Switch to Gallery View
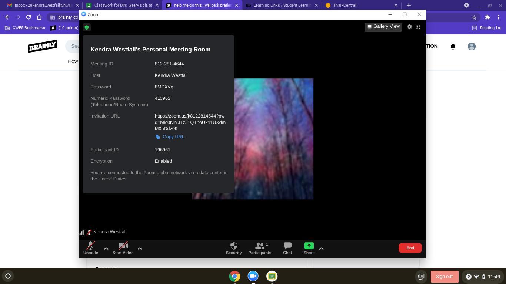This screenshot has height=284, width=506. pos(383,27)
